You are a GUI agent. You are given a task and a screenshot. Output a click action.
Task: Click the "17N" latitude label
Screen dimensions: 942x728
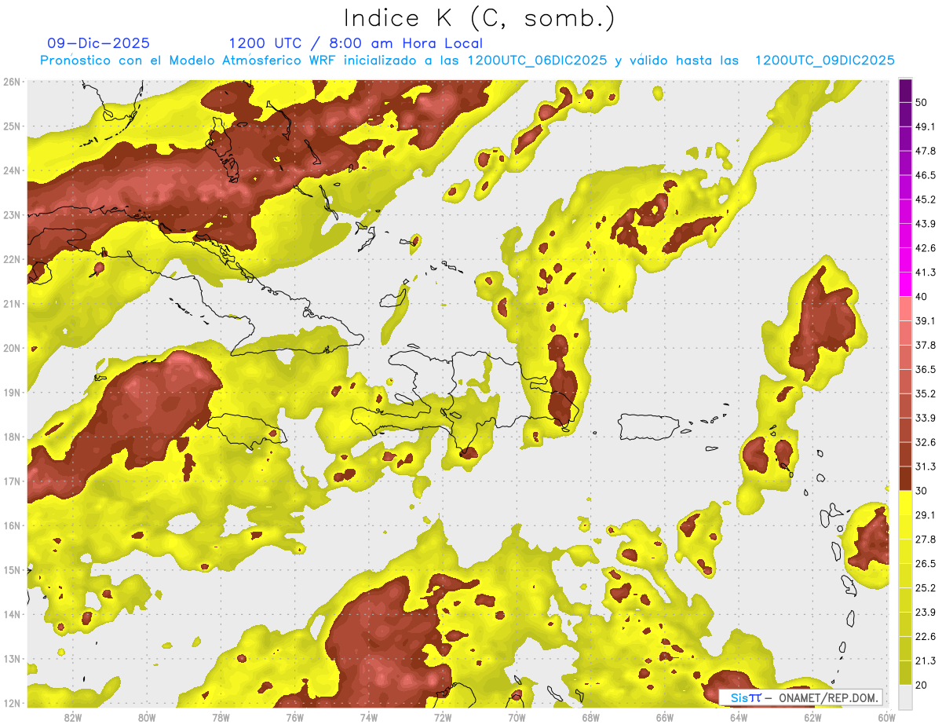[12, 481]
